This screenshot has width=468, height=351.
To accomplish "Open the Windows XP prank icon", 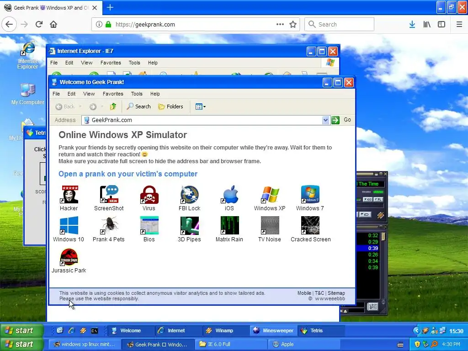I will 270,198.
